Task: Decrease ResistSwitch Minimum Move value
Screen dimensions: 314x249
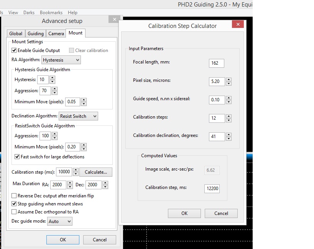Action: point(84,149)
